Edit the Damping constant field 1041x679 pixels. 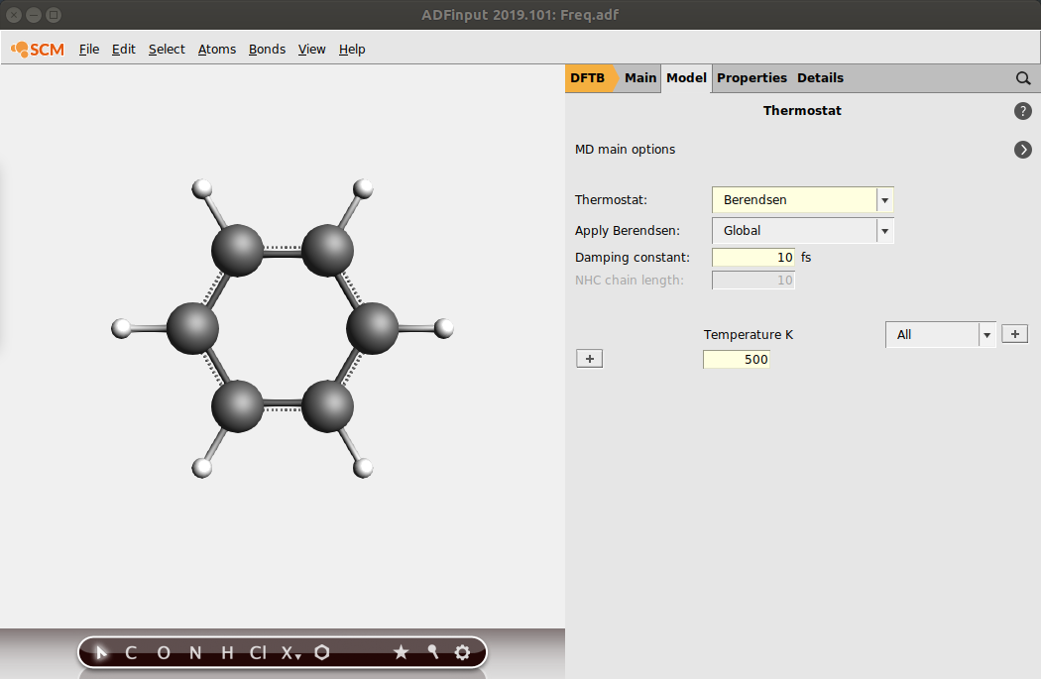(752, 258)
